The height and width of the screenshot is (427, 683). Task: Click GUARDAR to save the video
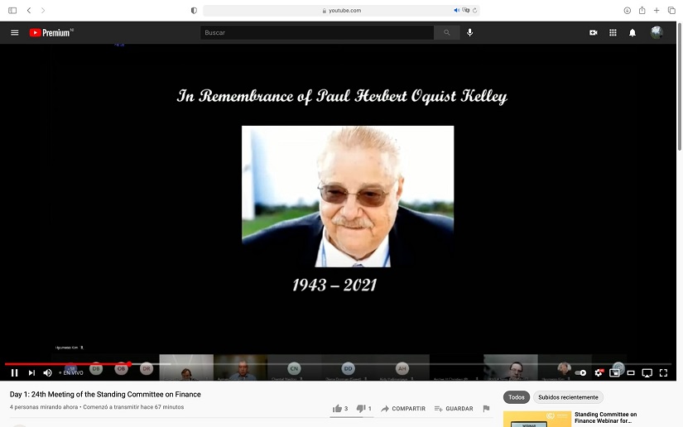point(454,408)
